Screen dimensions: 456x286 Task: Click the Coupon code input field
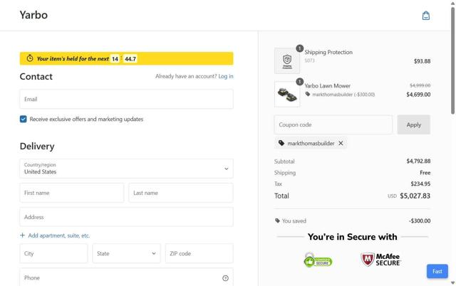[333, 125]
